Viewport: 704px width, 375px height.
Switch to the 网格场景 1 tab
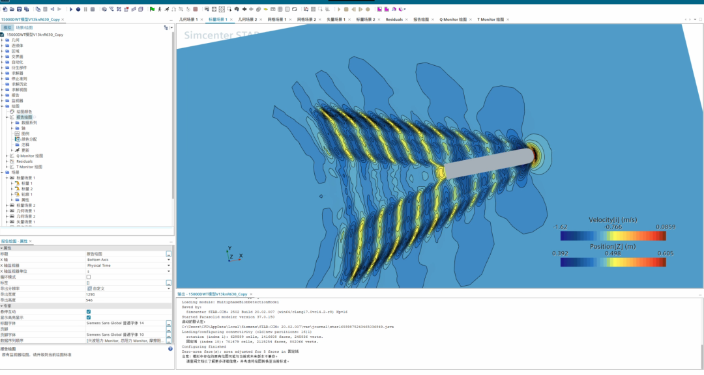point(277,20)
